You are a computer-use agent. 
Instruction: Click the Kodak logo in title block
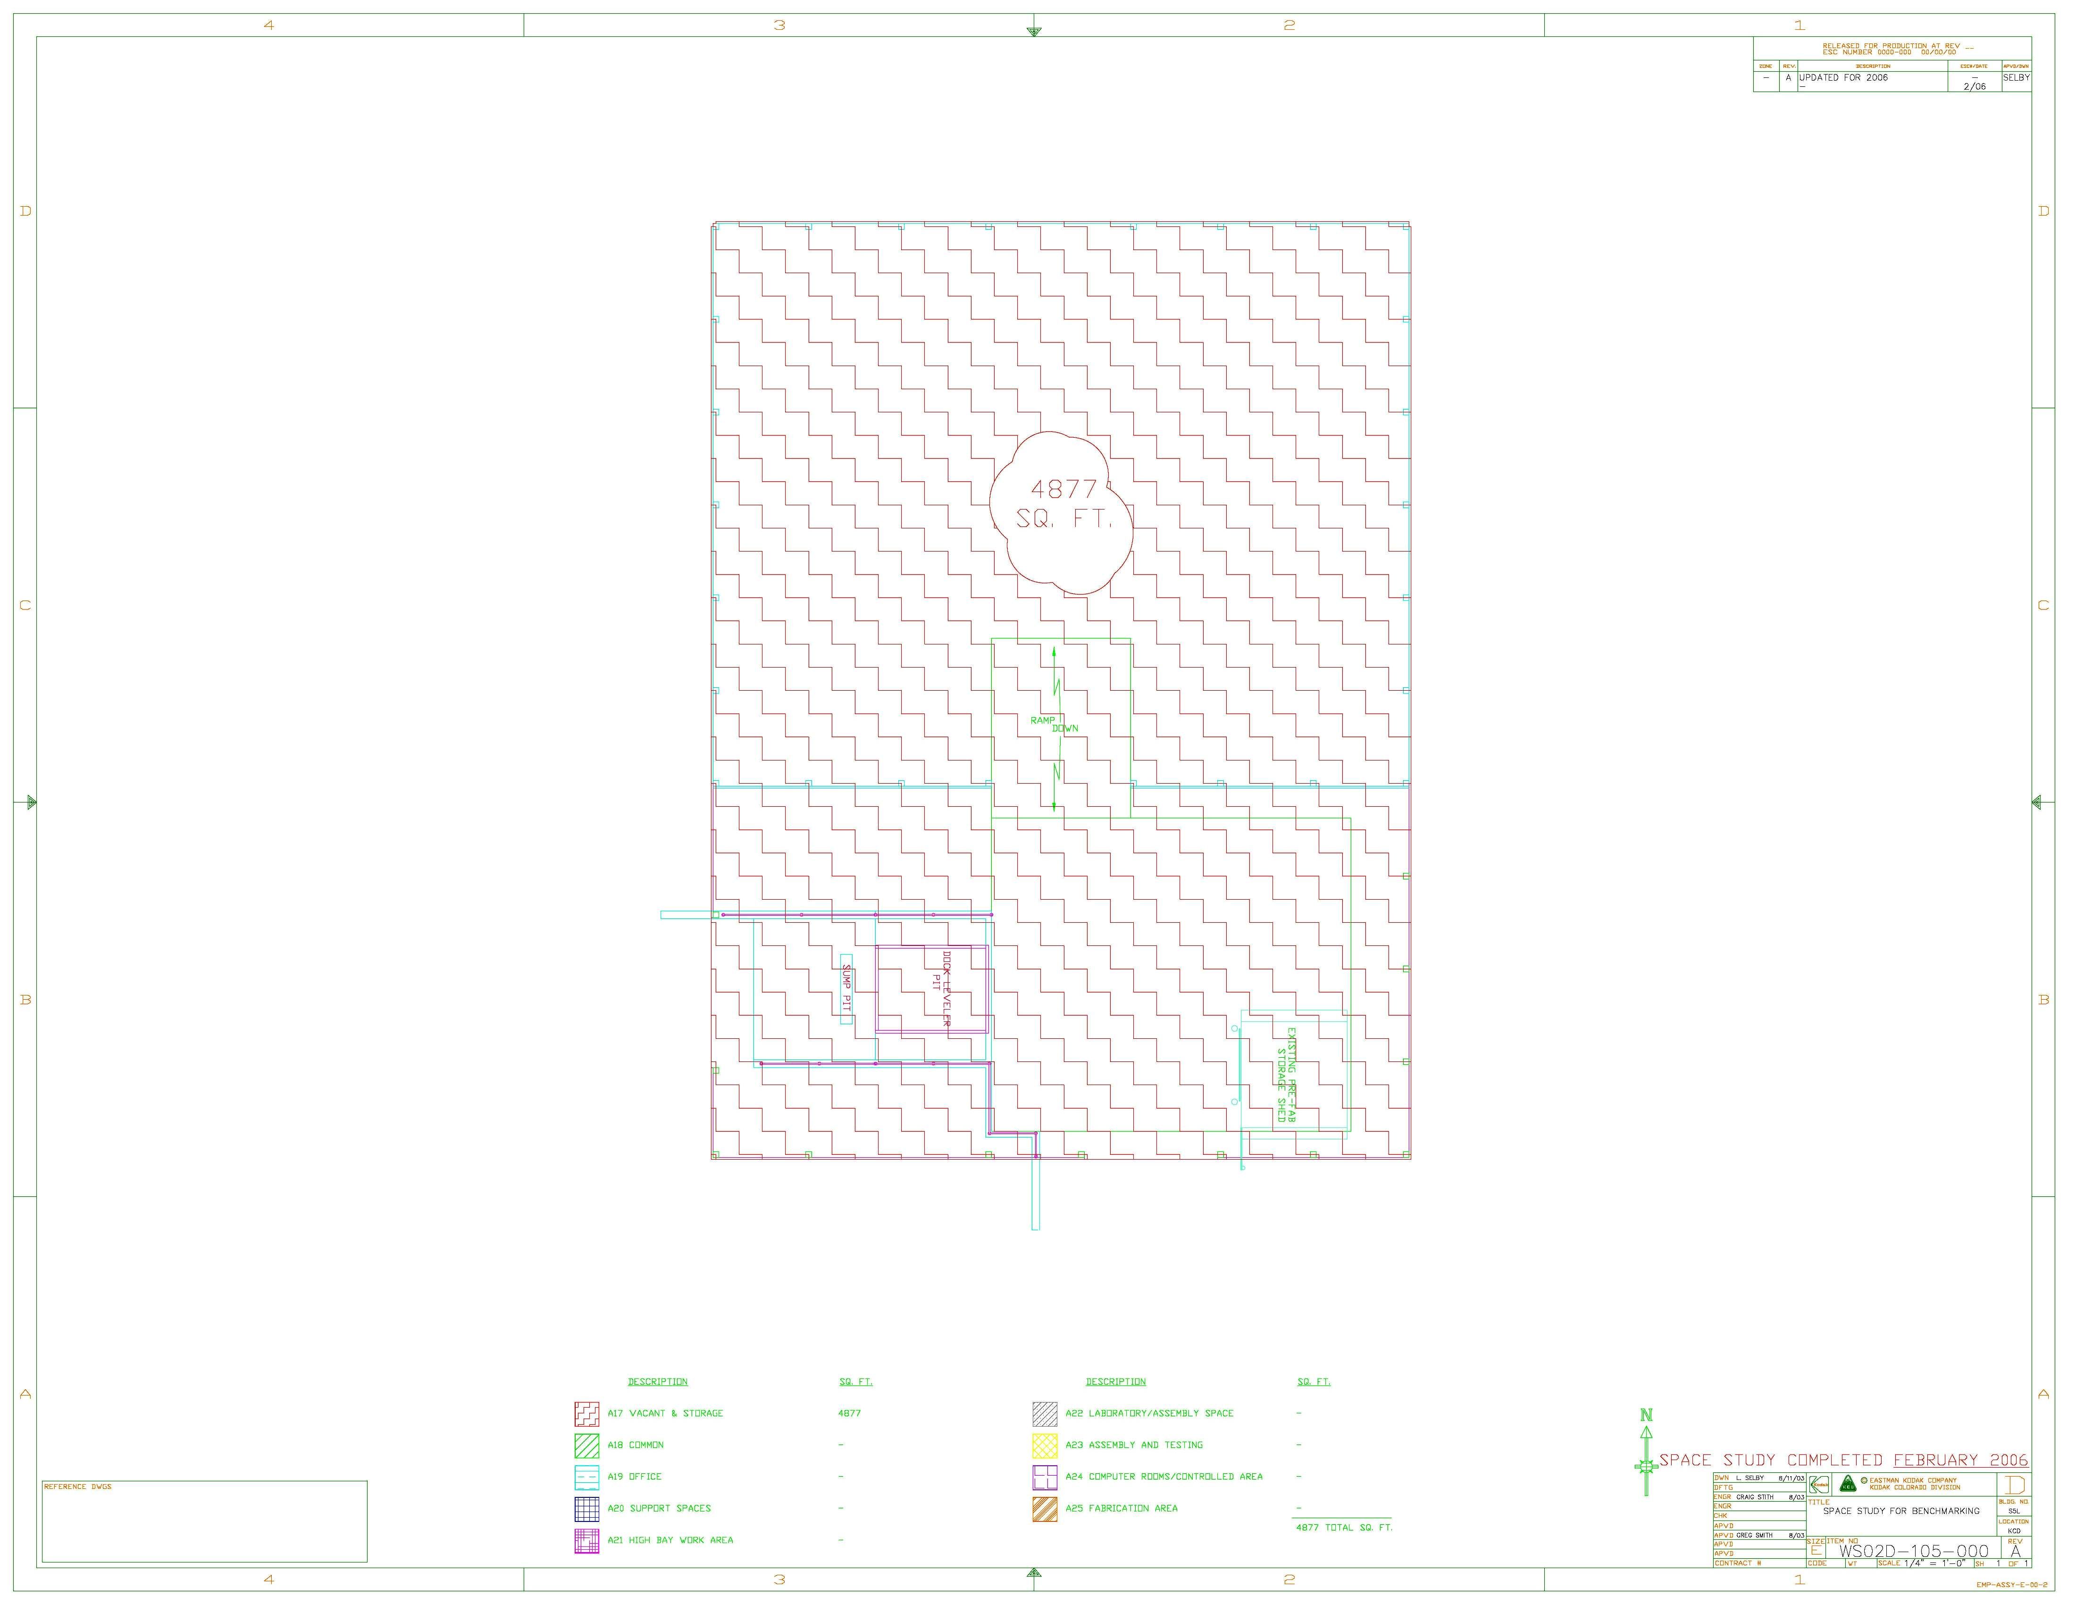tap(1818, 1486)
